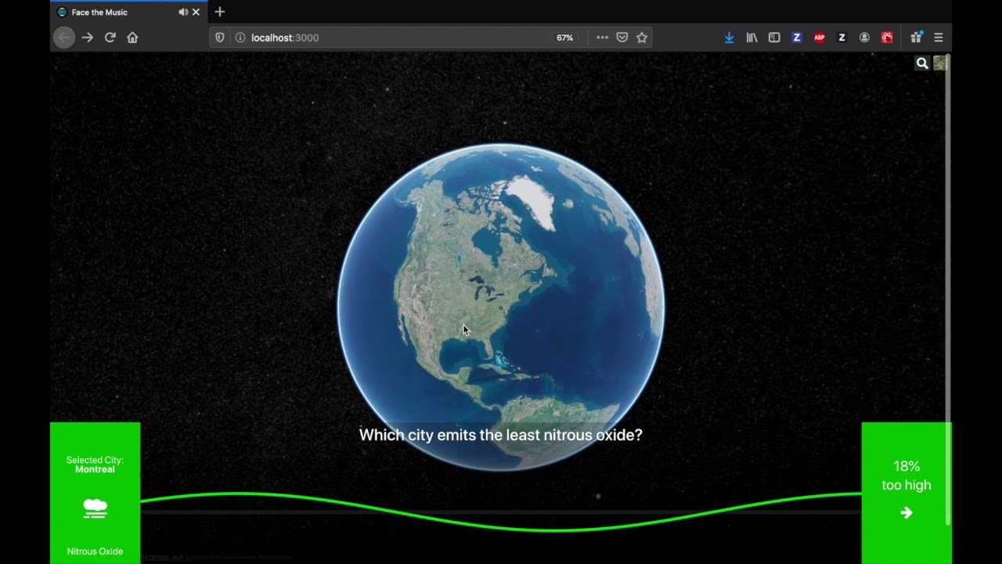Open the What's New gift icon
This screenshot has height=564, width=1002.
[x=916, y=38]
